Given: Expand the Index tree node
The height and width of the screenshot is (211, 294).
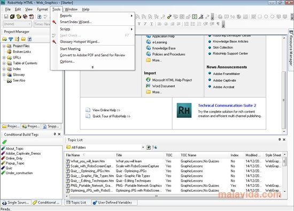Looking at the screenshot, I should pos(4,69).
